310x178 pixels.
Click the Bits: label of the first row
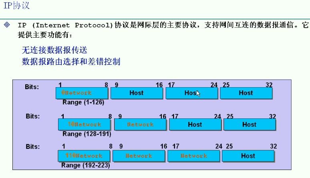32,87
